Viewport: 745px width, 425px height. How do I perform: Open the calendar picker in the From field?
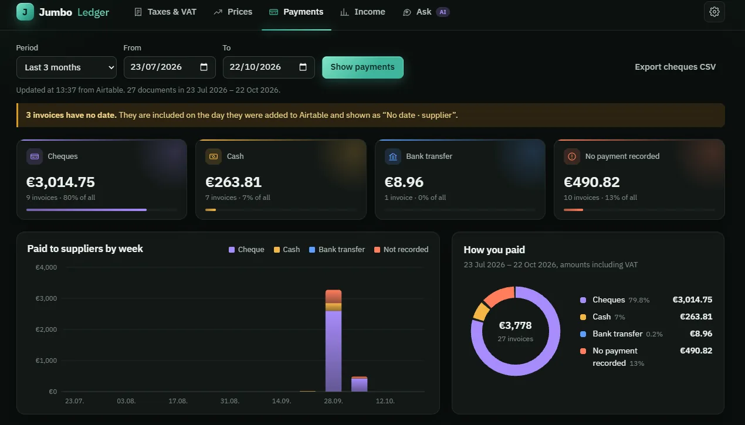(204, 67)
